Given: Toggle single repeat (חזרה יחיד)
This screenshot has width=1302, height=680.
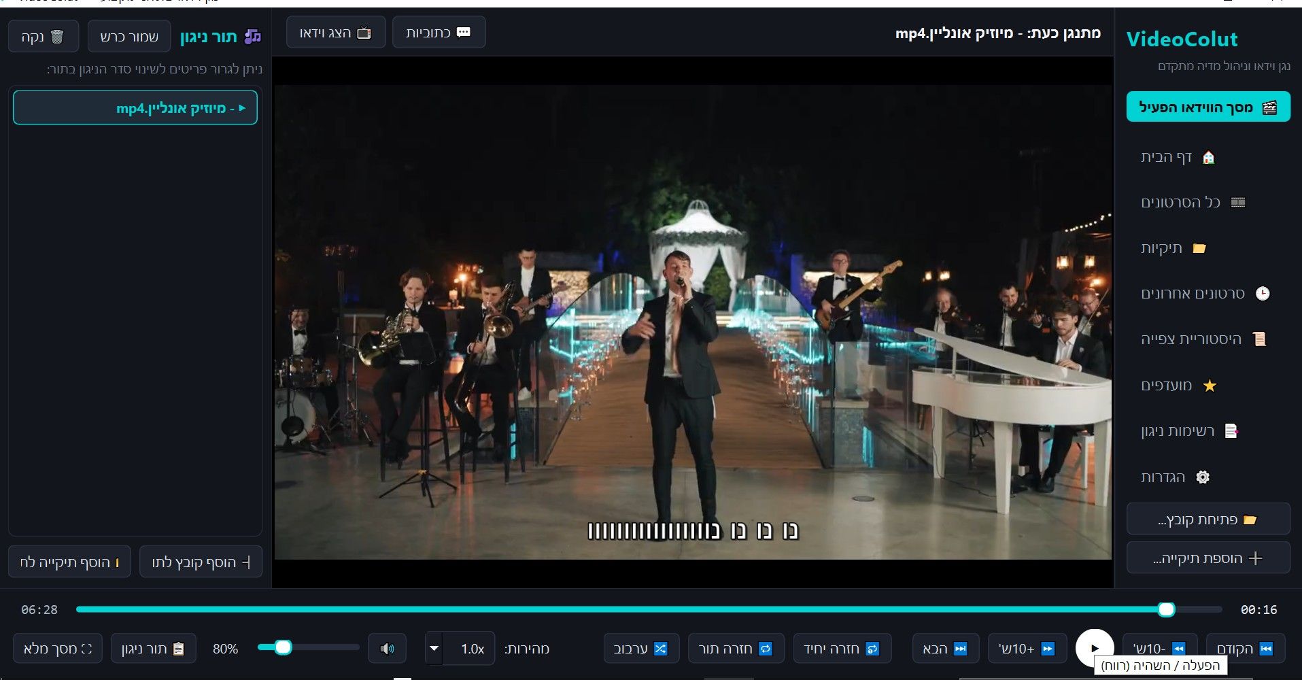Looking at the screenshot, I should point(842,649).
